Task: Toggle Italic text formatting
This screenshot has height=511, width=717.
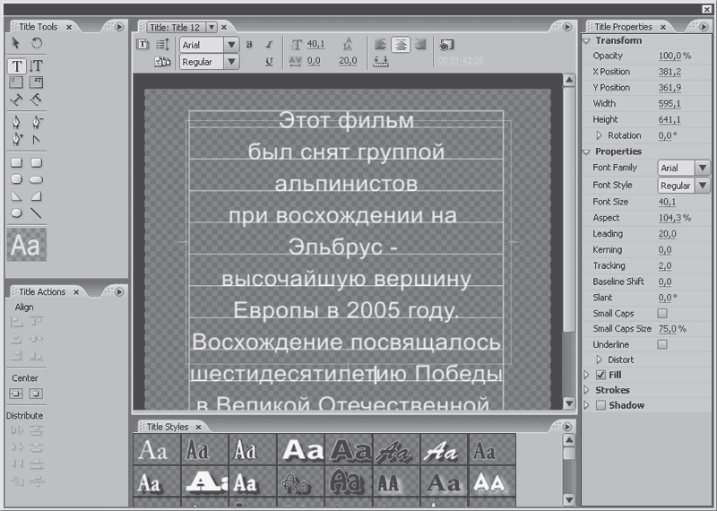Action: pyautogui.click(x=269, y=44)
